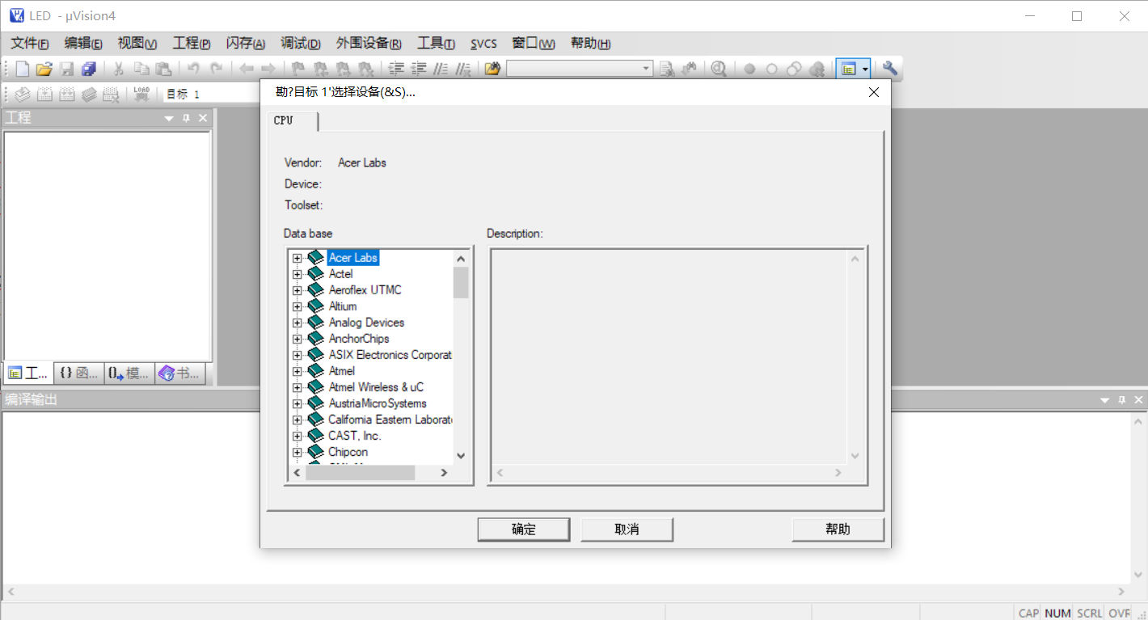Click the Paste clipboard icon
1148x620 pixels.
tap(163, 69)
